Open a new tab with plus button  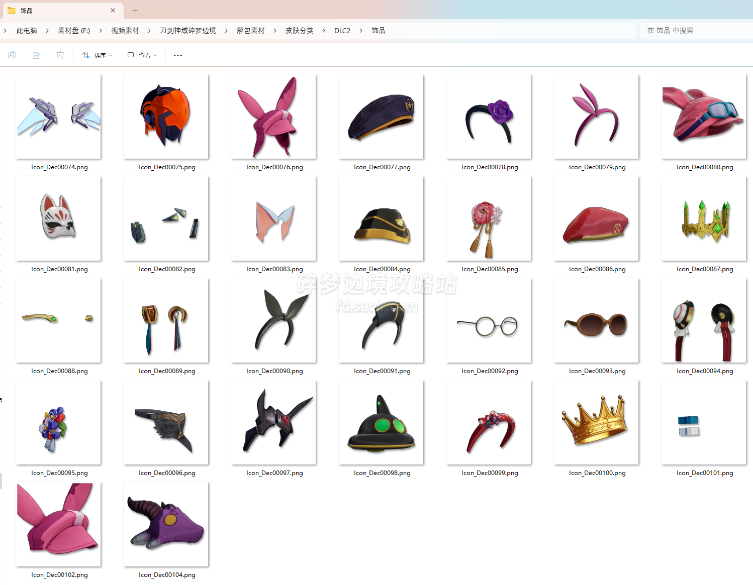click(x=135, y=11)
